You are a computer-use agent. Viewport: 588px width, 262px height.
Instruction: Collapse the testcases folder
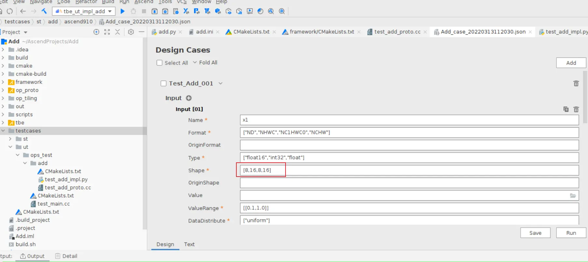point(3,131)
